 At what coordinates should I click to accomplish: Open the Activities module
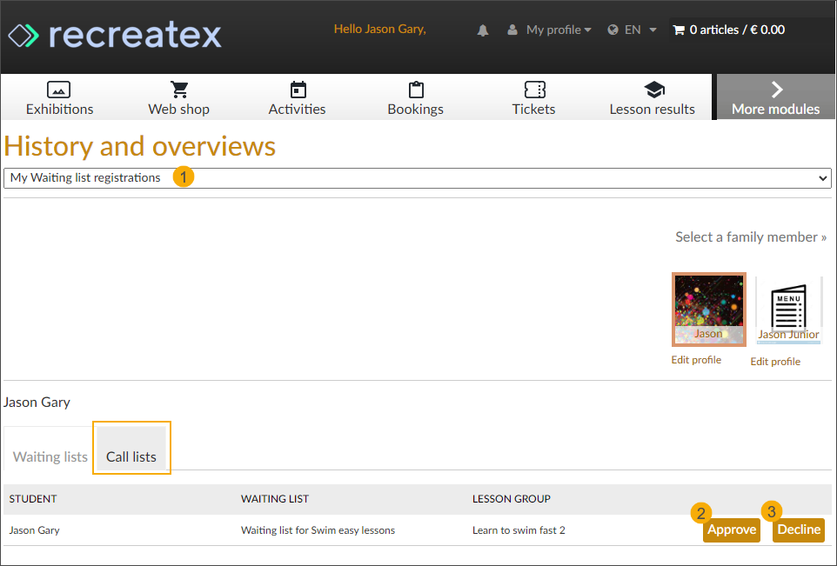tap(297, 97)
